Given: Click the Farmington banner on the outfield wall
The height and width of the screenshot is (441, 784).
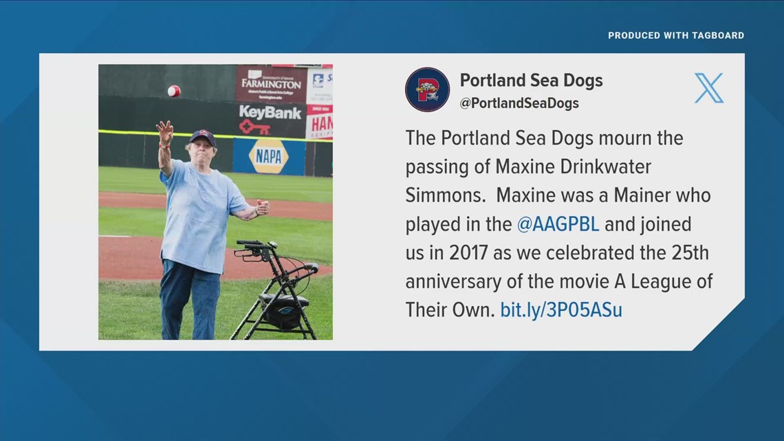Looking at the screenshot, I should (271, 84).
